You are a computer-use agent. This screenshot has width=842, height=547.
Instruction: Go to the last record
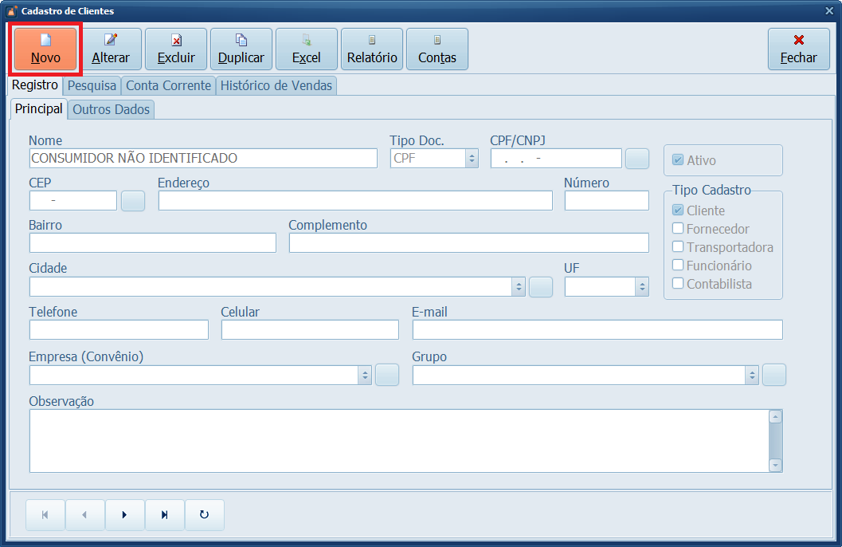point(165,515)
